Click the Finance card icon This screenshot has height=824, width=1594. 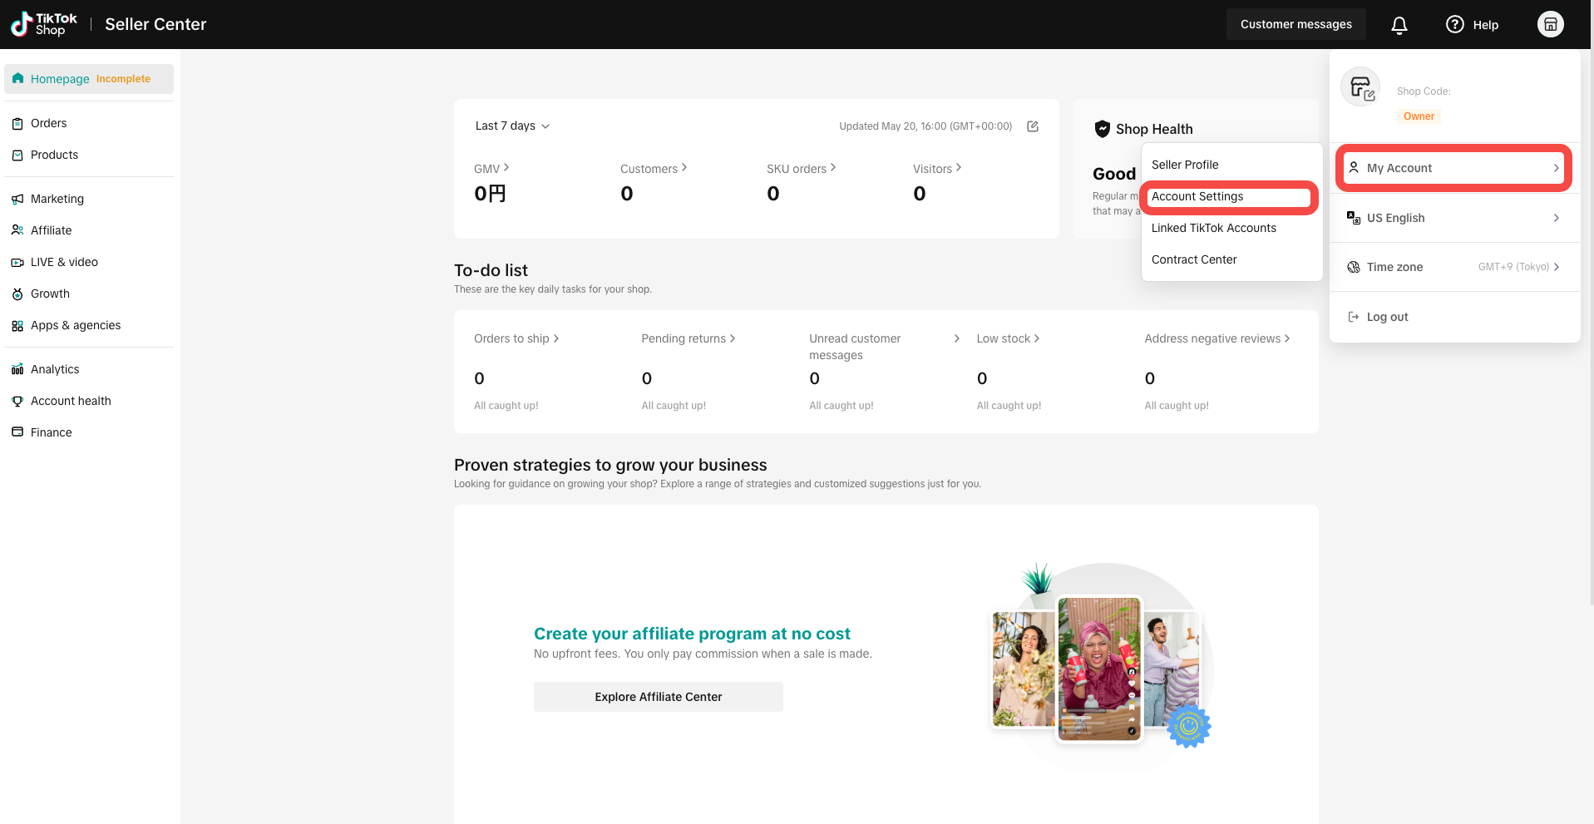(17, 432)
